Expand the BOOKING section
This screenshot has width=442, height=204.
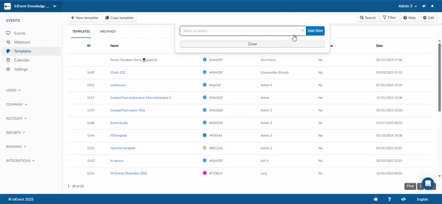click(x=16, y=147)
